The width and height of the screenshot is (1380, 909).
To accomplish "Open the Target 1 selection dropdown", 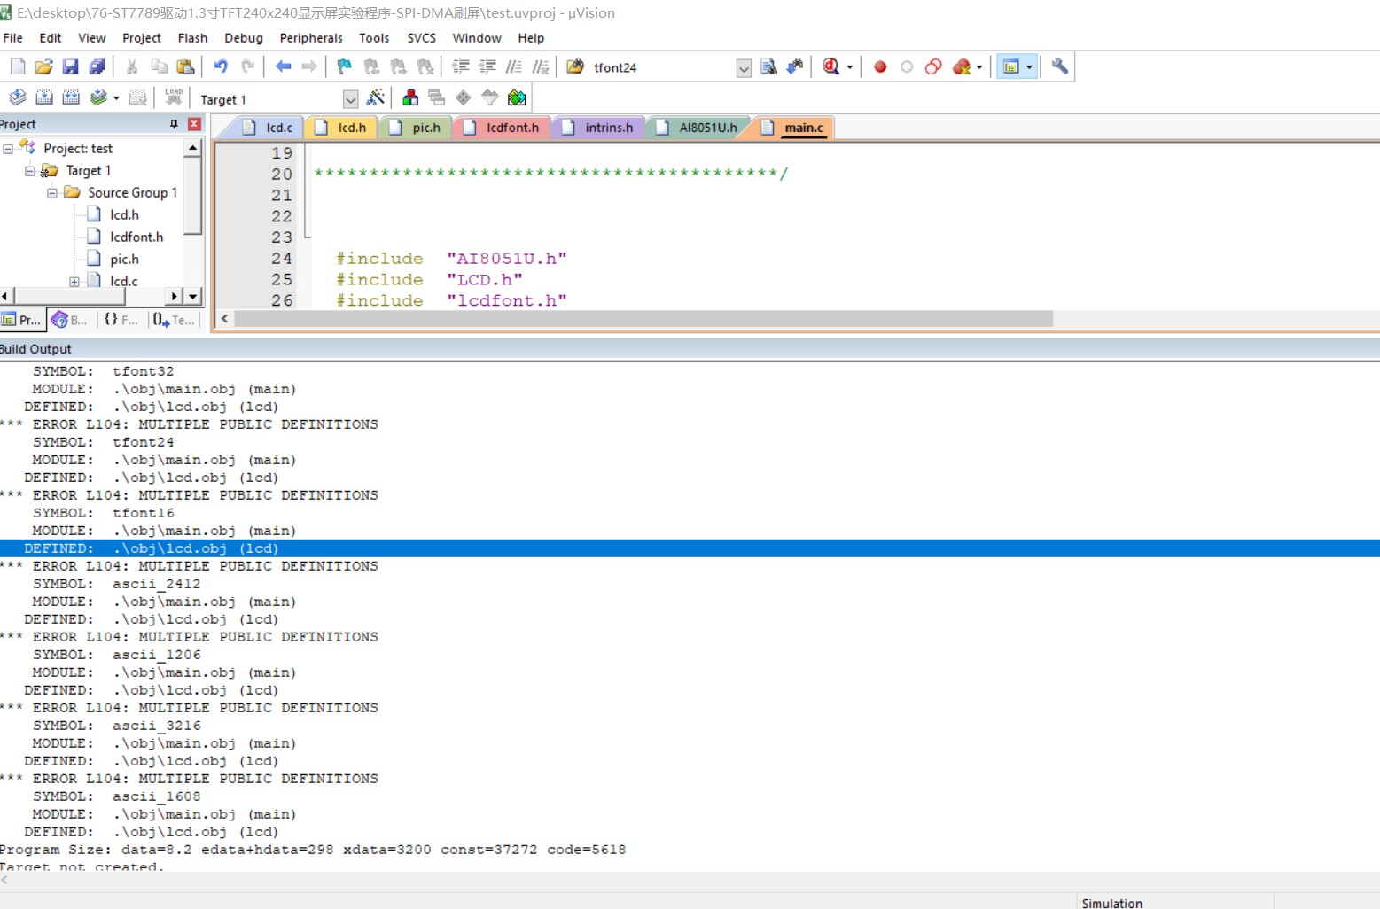I will [x=350, y=99].
